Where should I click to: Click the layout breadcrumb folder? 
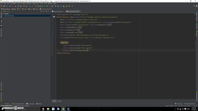36,9
